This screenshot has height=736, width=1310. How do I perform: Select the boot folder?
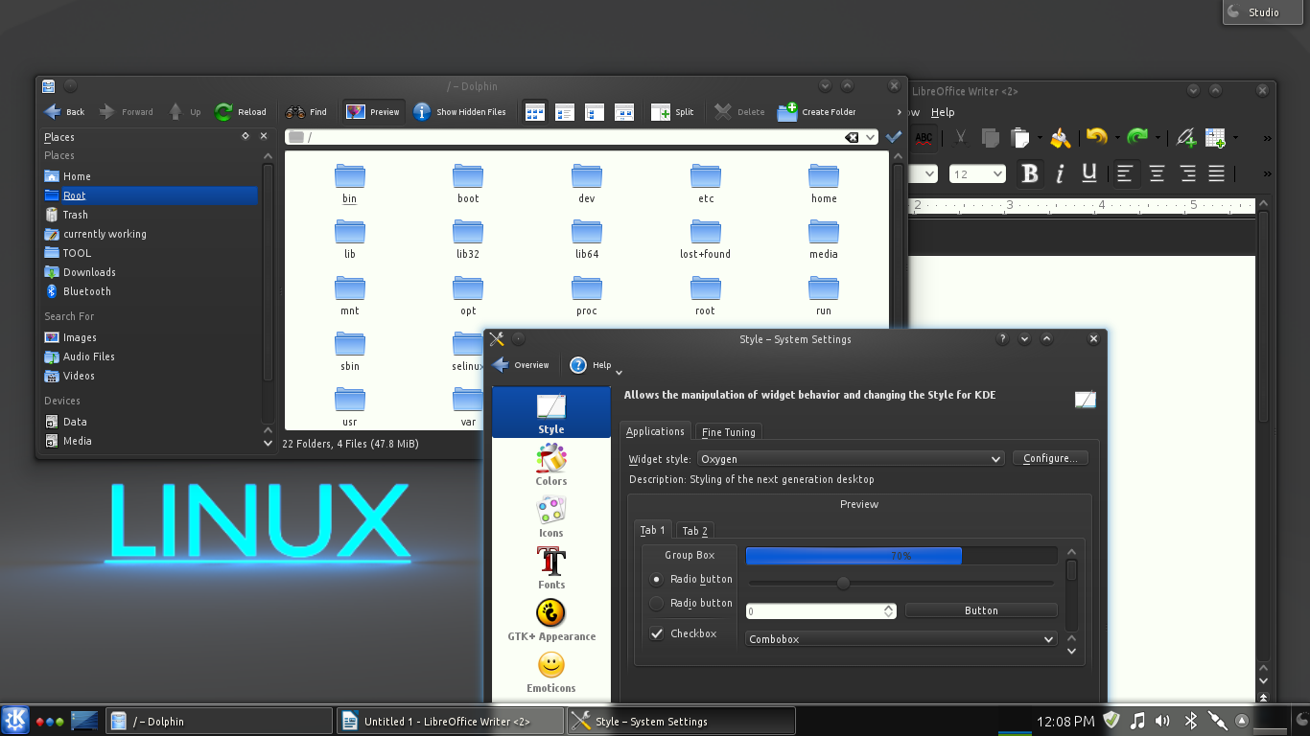tap(468, 183)
